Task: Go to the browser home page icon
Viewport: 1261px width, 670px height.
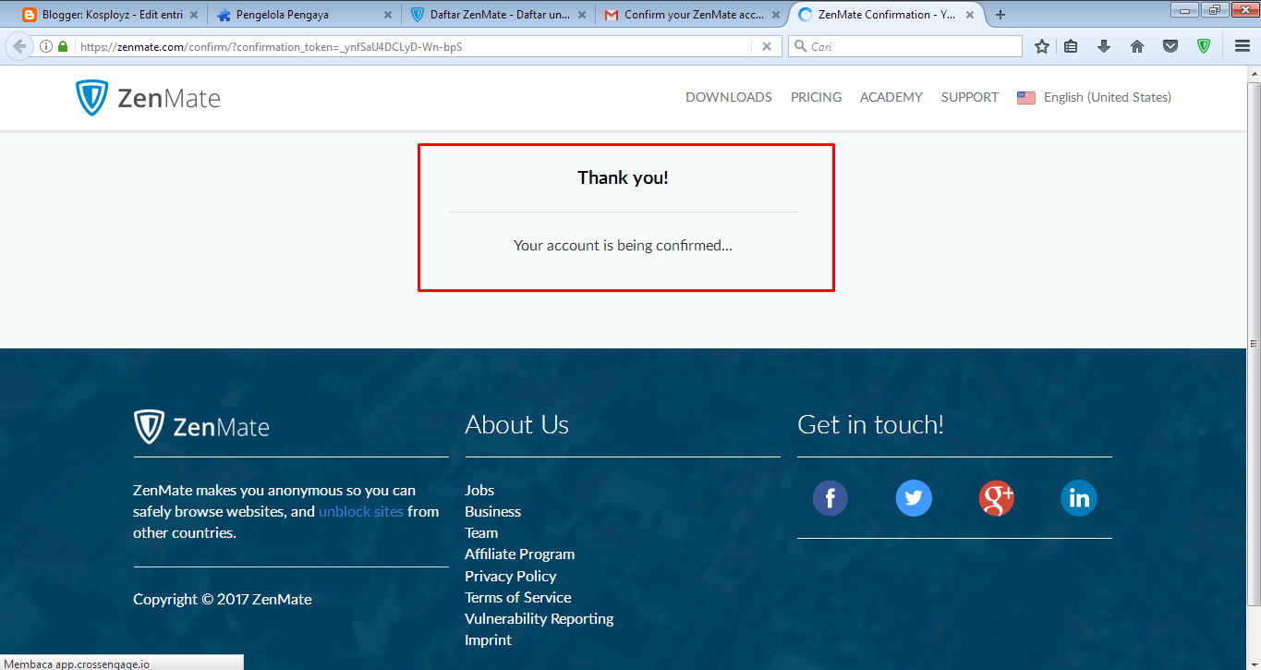Action: tap(1137, 46)
